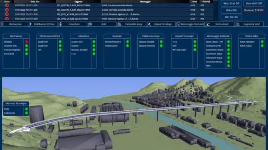Select the 'Robot Pulizia' row label
The width and height of the screenshot is (268, 150).
(x=246, y=46)
